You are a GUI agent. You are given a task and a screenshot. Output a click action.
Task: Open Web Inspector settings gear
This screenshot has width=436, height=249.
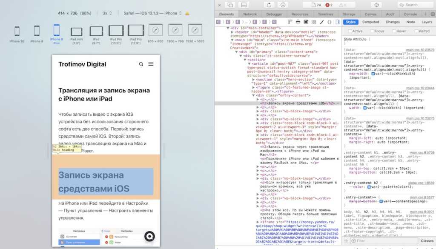(x=432, y=14)
